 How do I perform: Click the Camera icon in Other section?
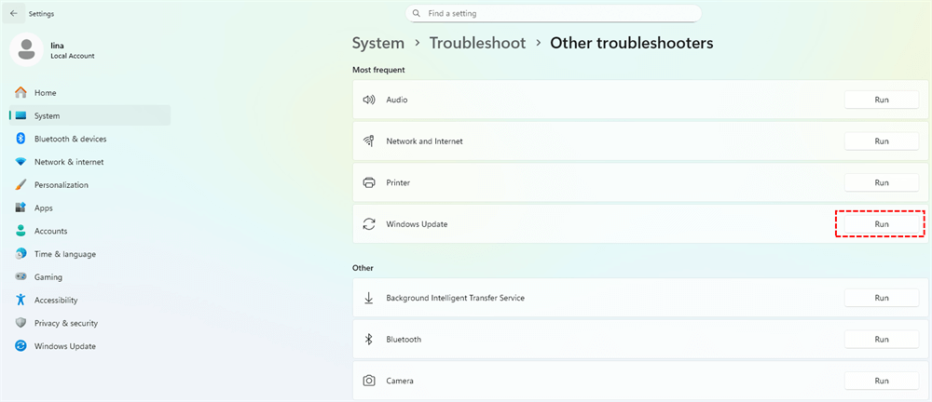click(369, 381)
